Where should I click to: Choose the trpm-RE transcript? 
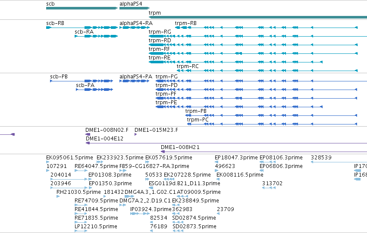click(x=236, y=62)
